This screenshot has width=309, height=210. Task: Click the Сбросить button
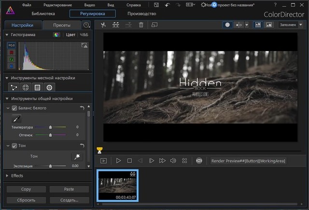point(26,200)
